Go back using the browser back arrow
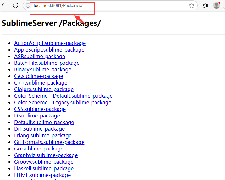Image resolution: width=225 pixels, height=180 pixels. (4, 5)
